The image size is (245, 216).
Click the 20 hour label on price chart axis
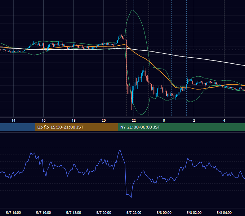click(104, 121)
